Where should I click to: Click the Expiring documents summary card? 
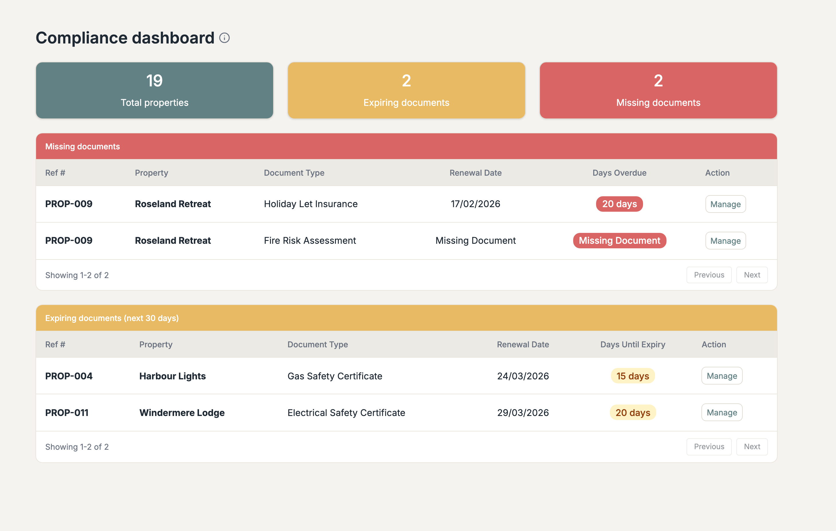tap(406, 90)
